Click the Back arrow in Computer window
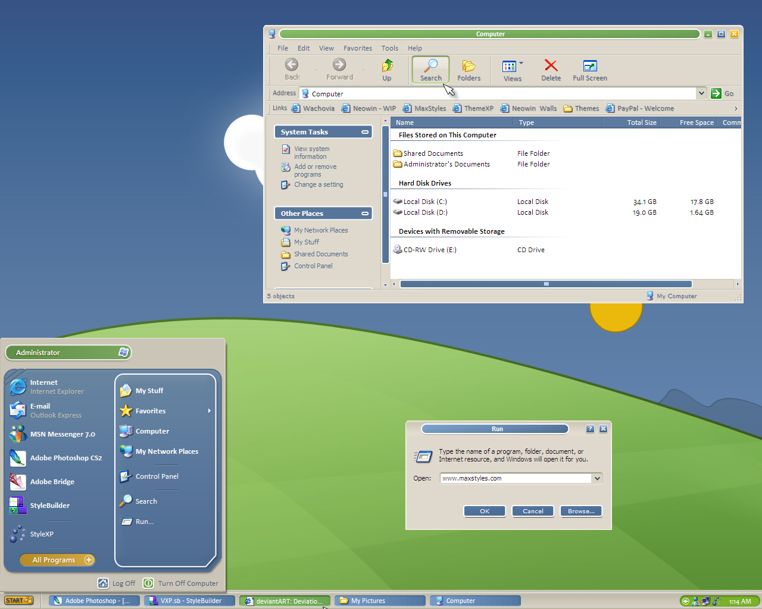 point(292,65)
